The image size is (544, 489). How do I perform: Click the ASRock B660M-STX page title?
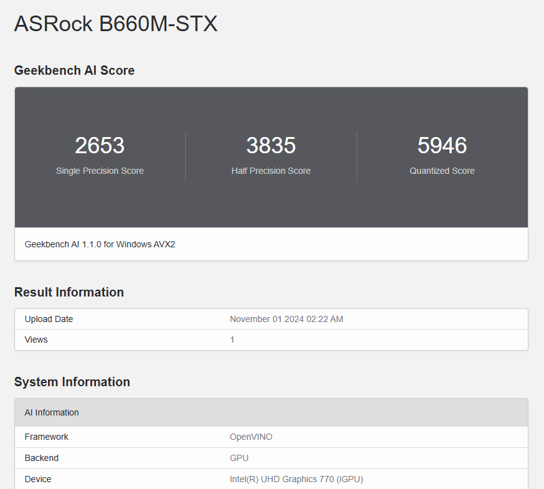point(116,24)
